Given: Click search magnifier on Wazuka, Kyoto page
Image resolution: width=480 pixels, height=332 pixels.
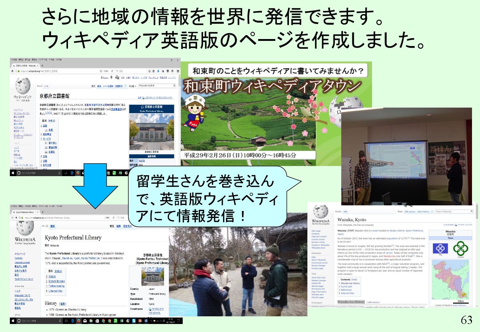Looking at the screenshot, I should (471, 211).
